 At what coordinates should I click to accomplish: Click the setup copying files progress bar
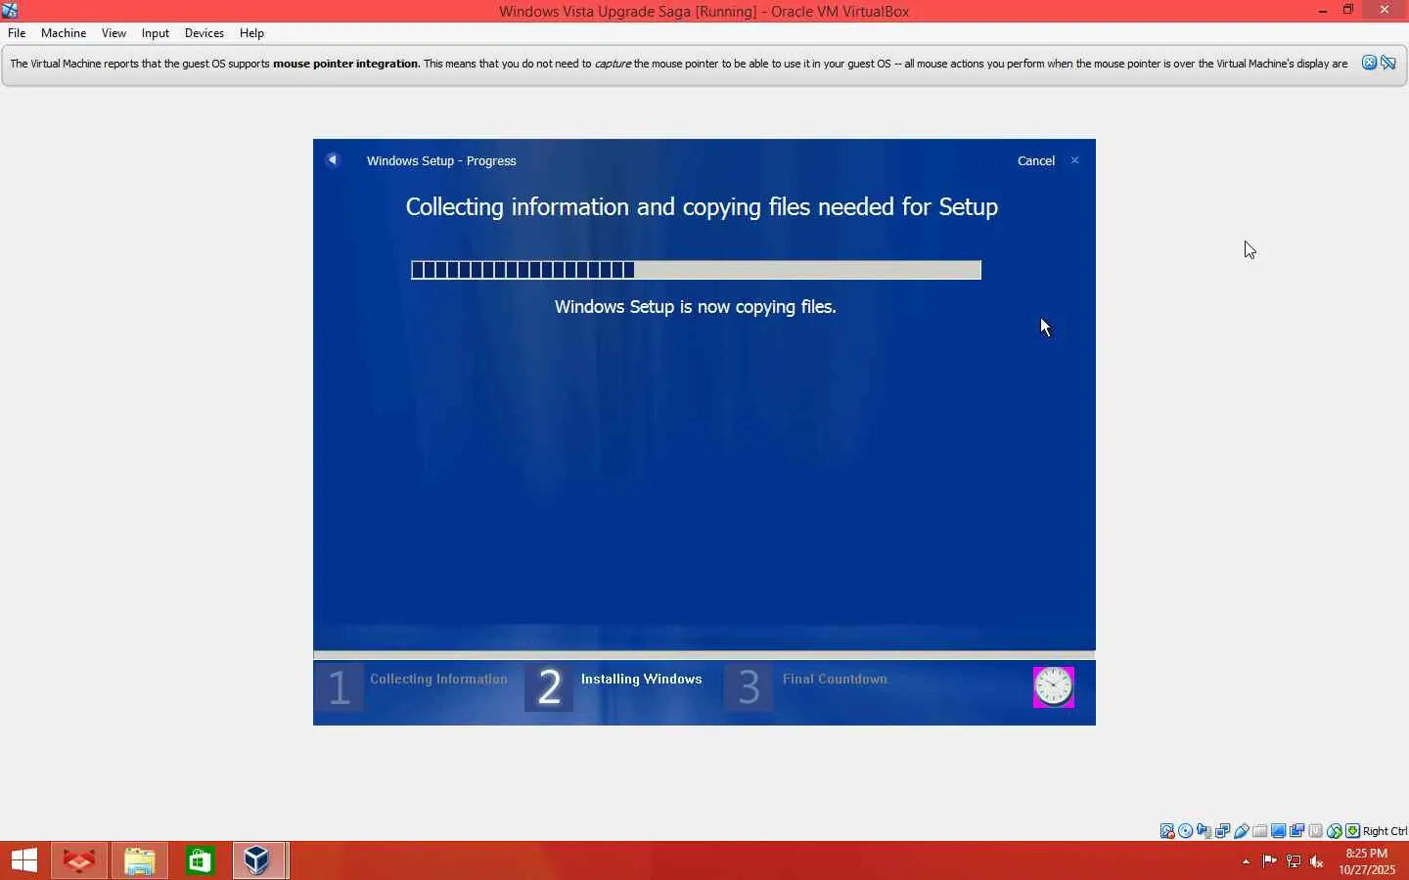point(696,270)
